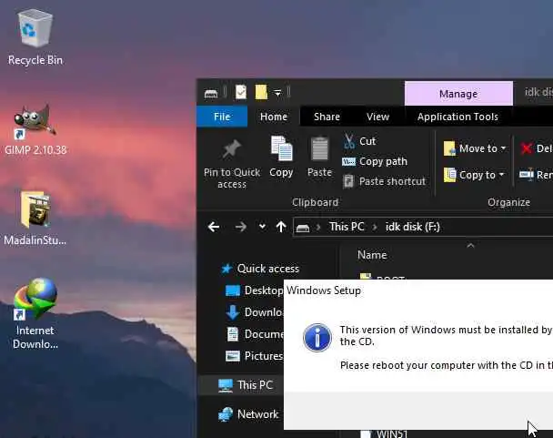553x438 pixels.
Task: Launch GIMP 2.10.38 from desktop
Action: pyautogui.click(x=35, y=129)
